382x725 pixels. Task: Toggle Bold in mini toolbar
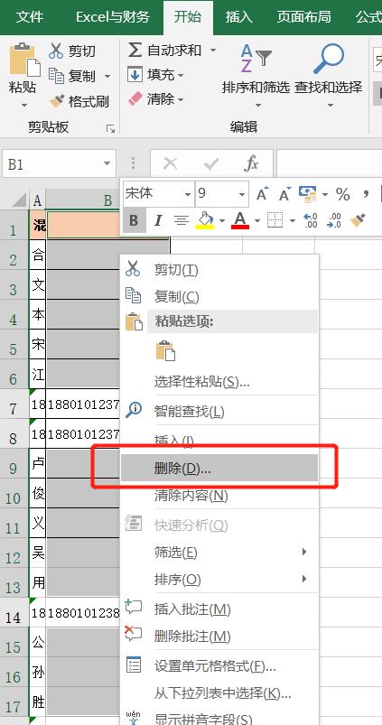pos(134,220)
